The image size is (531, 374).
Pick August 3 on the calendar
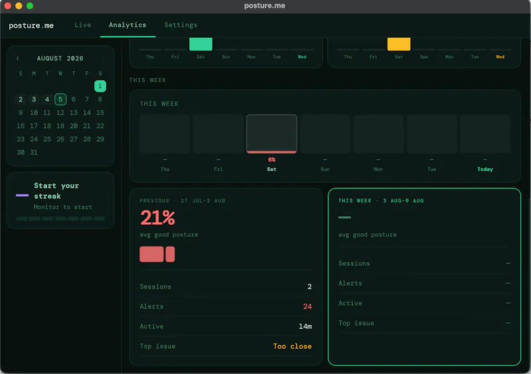coord(34,99)
